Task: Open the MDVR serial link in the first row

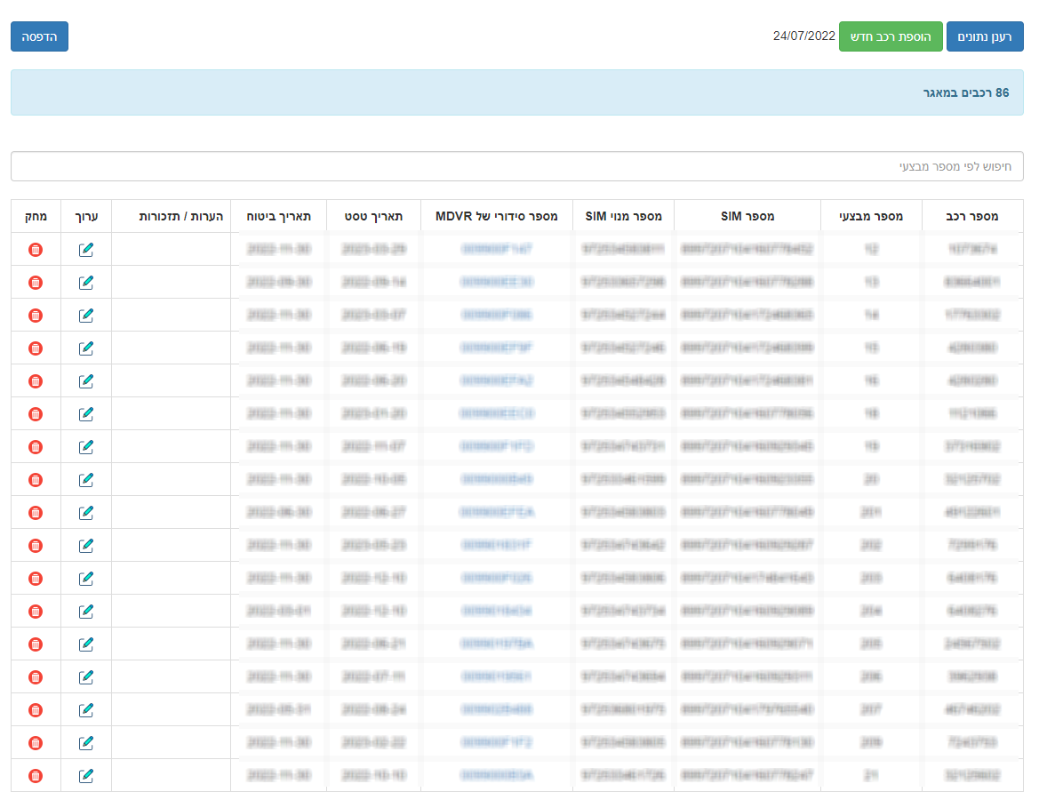Action: tap(497, 249)
